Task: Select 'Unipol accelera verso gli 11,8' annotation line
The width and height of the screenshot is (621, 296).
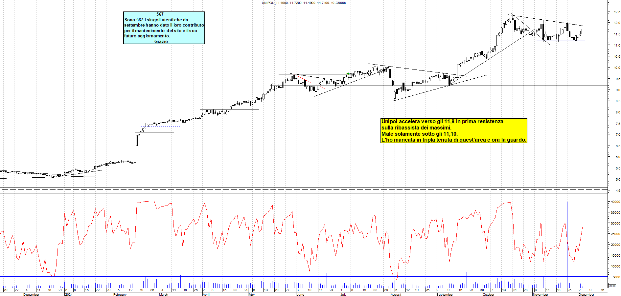Action: (x=442, y=121)
